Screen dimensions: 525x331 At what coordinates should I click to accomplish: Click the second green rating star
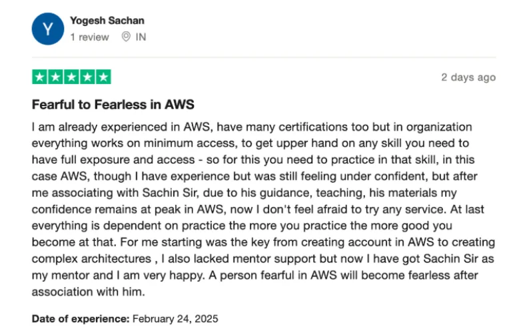coord(55,77)
